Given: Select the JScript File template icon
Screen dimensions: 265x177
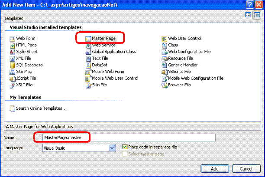Looking at the screenshot, I should point(12,79).
